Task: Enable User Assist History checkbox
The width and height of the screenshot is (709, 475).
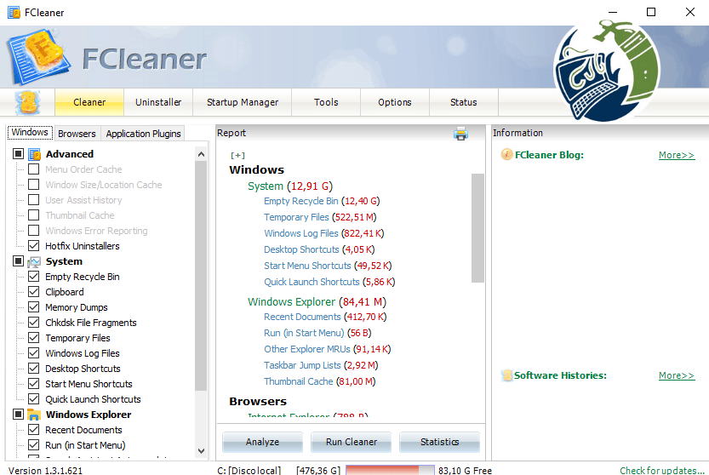Action: 33,200
